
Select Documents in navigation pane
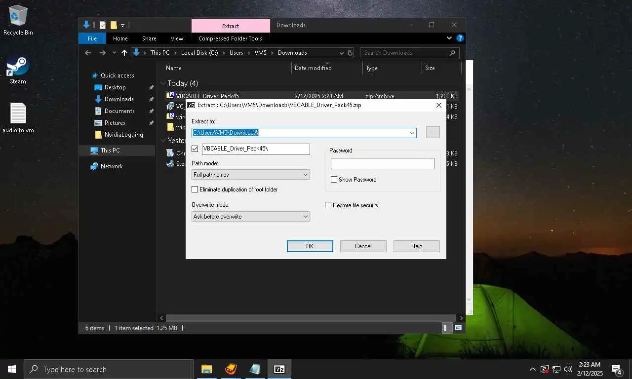tap(119, 111)
